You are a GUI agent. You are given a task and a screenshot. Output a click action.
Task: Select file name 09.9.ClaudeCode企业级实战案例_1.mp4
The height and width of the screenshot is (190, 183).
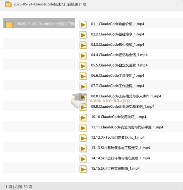[123, 107]
